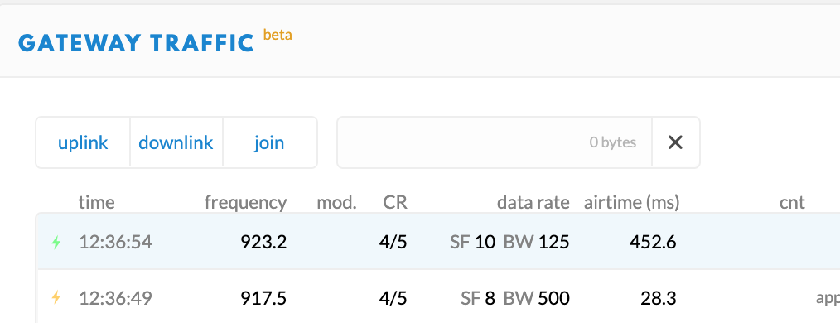Viewport: 840px width, 323px height.
Task: Clear the filter with X icon
Action: [675, 142]
